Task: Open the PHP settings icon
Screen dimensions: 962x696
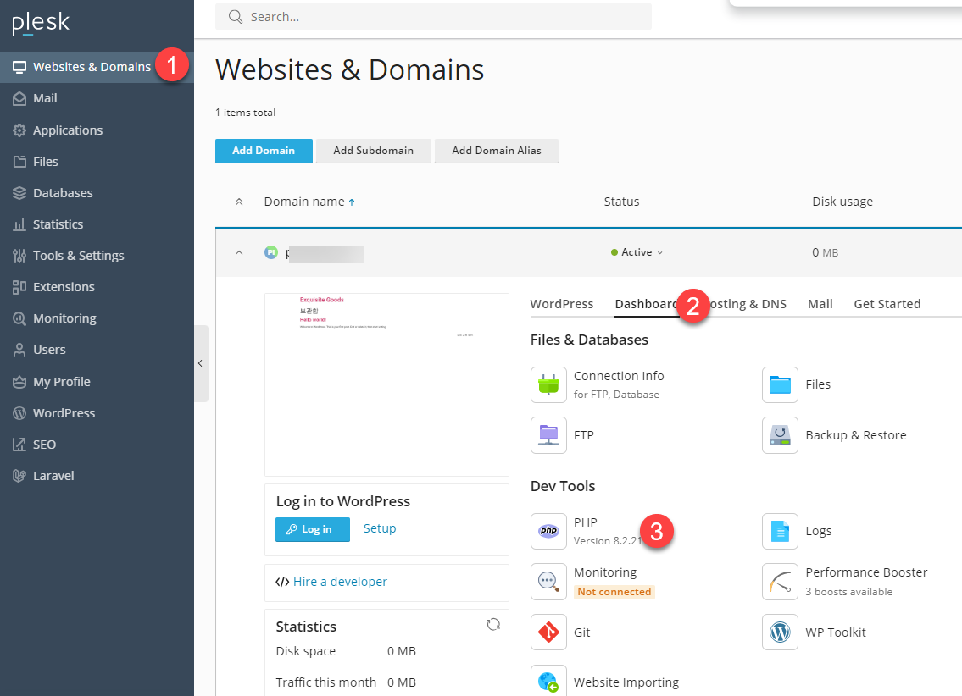Action: [x=548, y=531]
